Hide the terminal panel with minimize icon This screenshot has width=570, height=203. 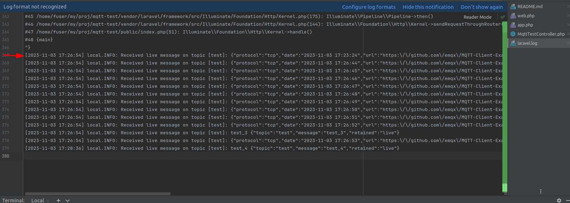[568, 200]
